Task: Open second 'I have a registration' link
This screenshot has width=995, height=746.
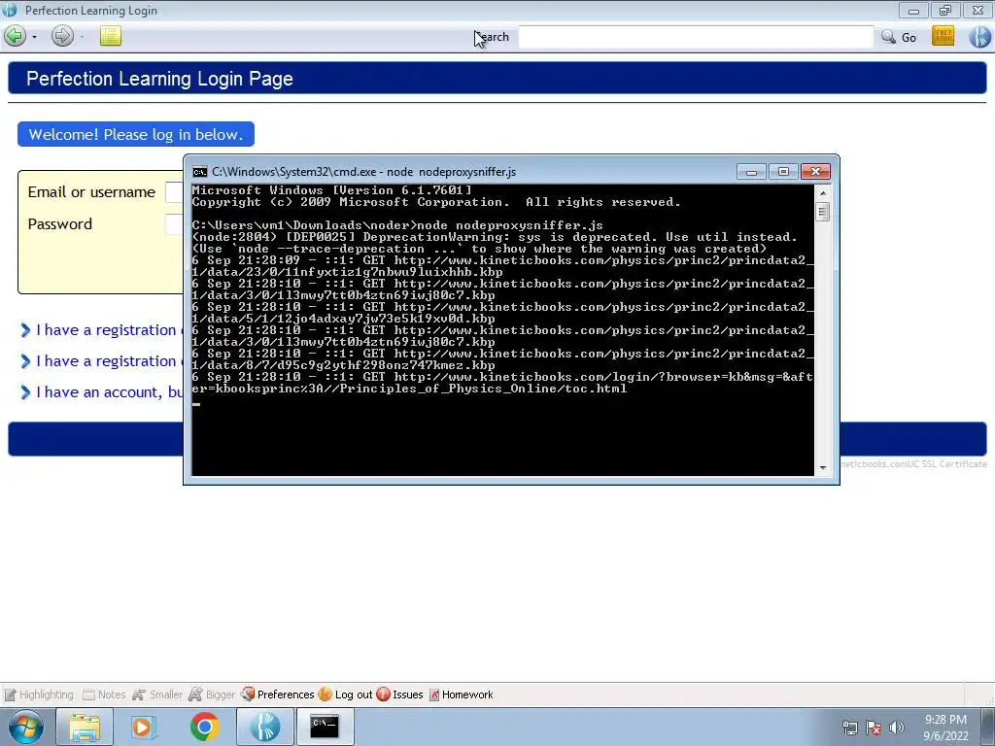Action: pyautogui.click(x=105, y=361)
